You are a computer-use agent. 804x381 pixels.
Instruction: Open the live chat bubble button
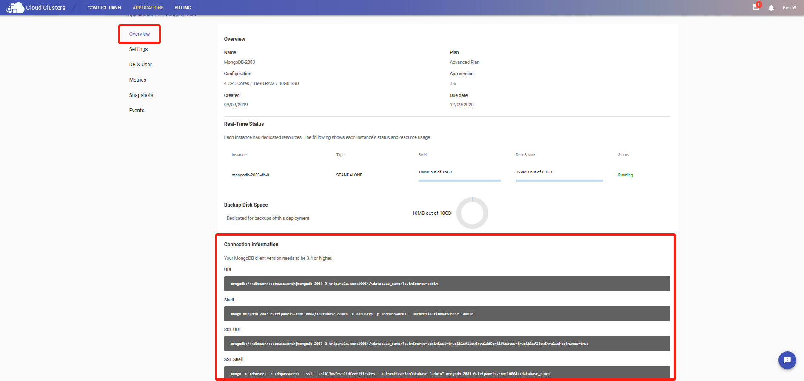pos(787,360)
